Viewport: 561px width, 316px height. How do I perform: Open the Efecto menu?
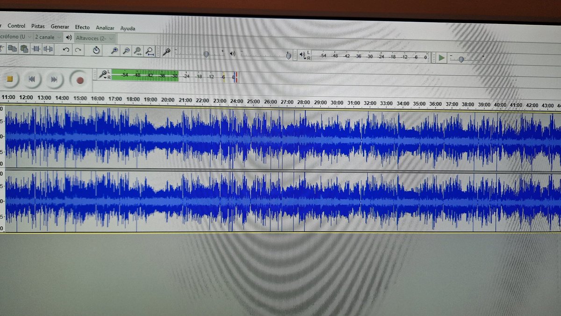pyautogui.click(x=82, y=27)
